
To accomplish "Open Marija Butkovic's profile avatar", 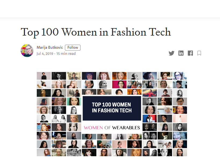I will coord(27,51).
